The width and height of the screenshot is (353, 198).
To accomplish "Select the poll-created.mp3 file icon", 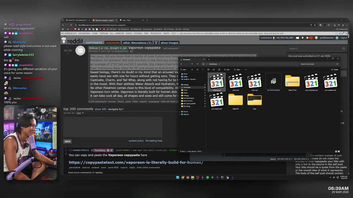I will point(217,101).
